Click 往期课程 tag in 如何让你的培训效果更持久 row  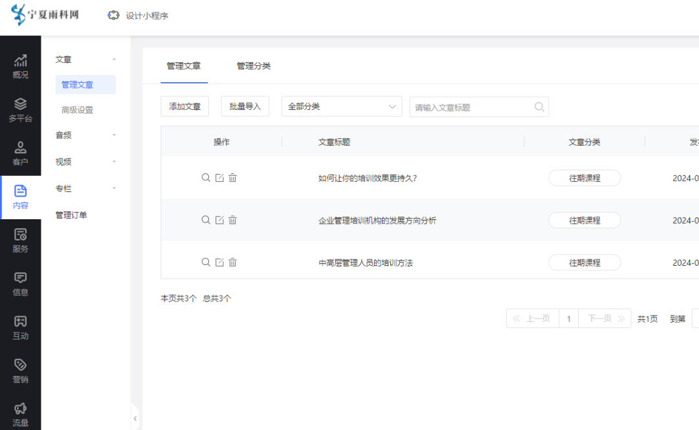[x=584, y=178]
